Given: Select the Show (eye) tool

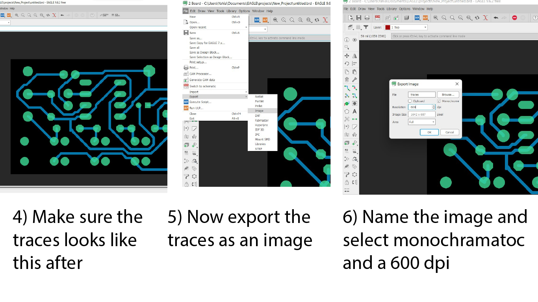Looking at the screenshot, I should click(354, 40).
